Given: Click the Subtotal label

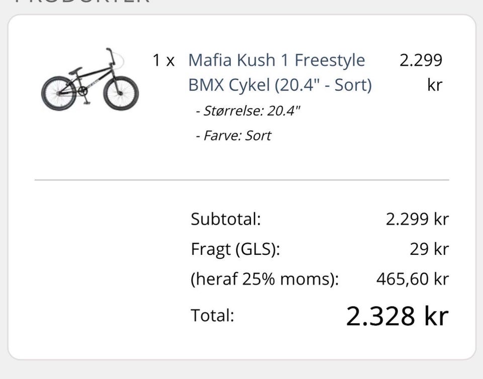Looking at the screenshot, I should (x=225, y=219).
